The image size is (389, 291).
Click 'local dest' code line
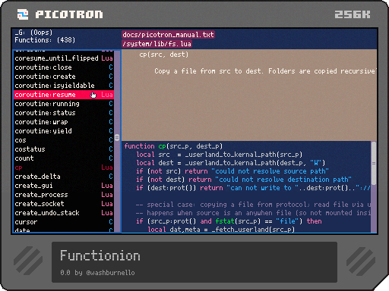(x=231, y=163)
